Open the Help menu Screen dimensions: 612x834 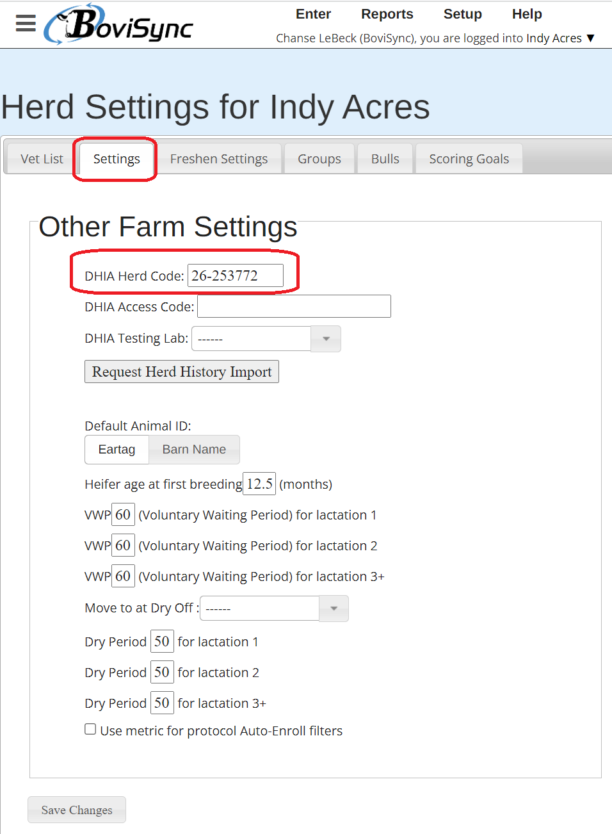click(526, 14)
